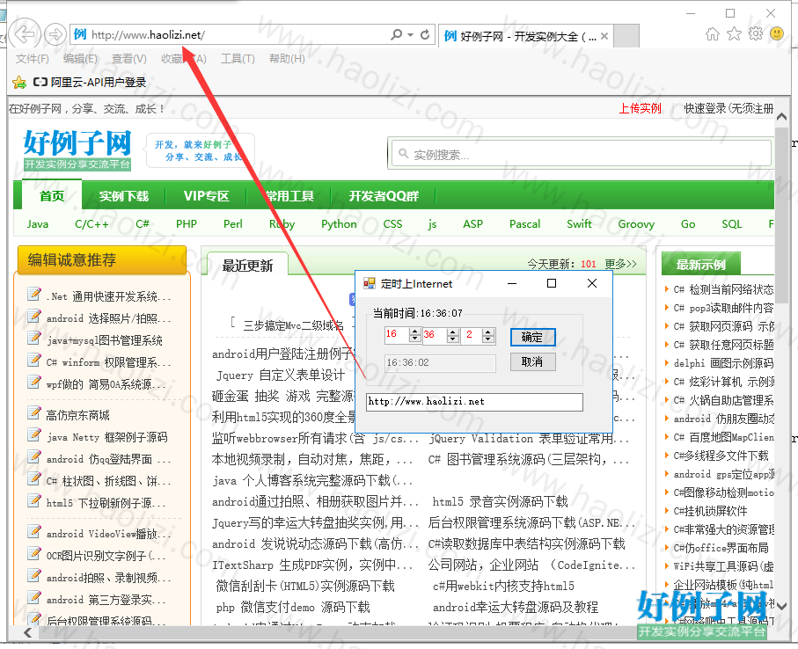Click 快速登录 link
Image resolution: width=798 pixels, height=649 pixels.
point(728,108)
